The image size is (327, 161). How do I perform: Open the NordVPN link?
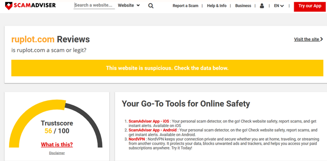pyautogui.click(x=136, y=139)
